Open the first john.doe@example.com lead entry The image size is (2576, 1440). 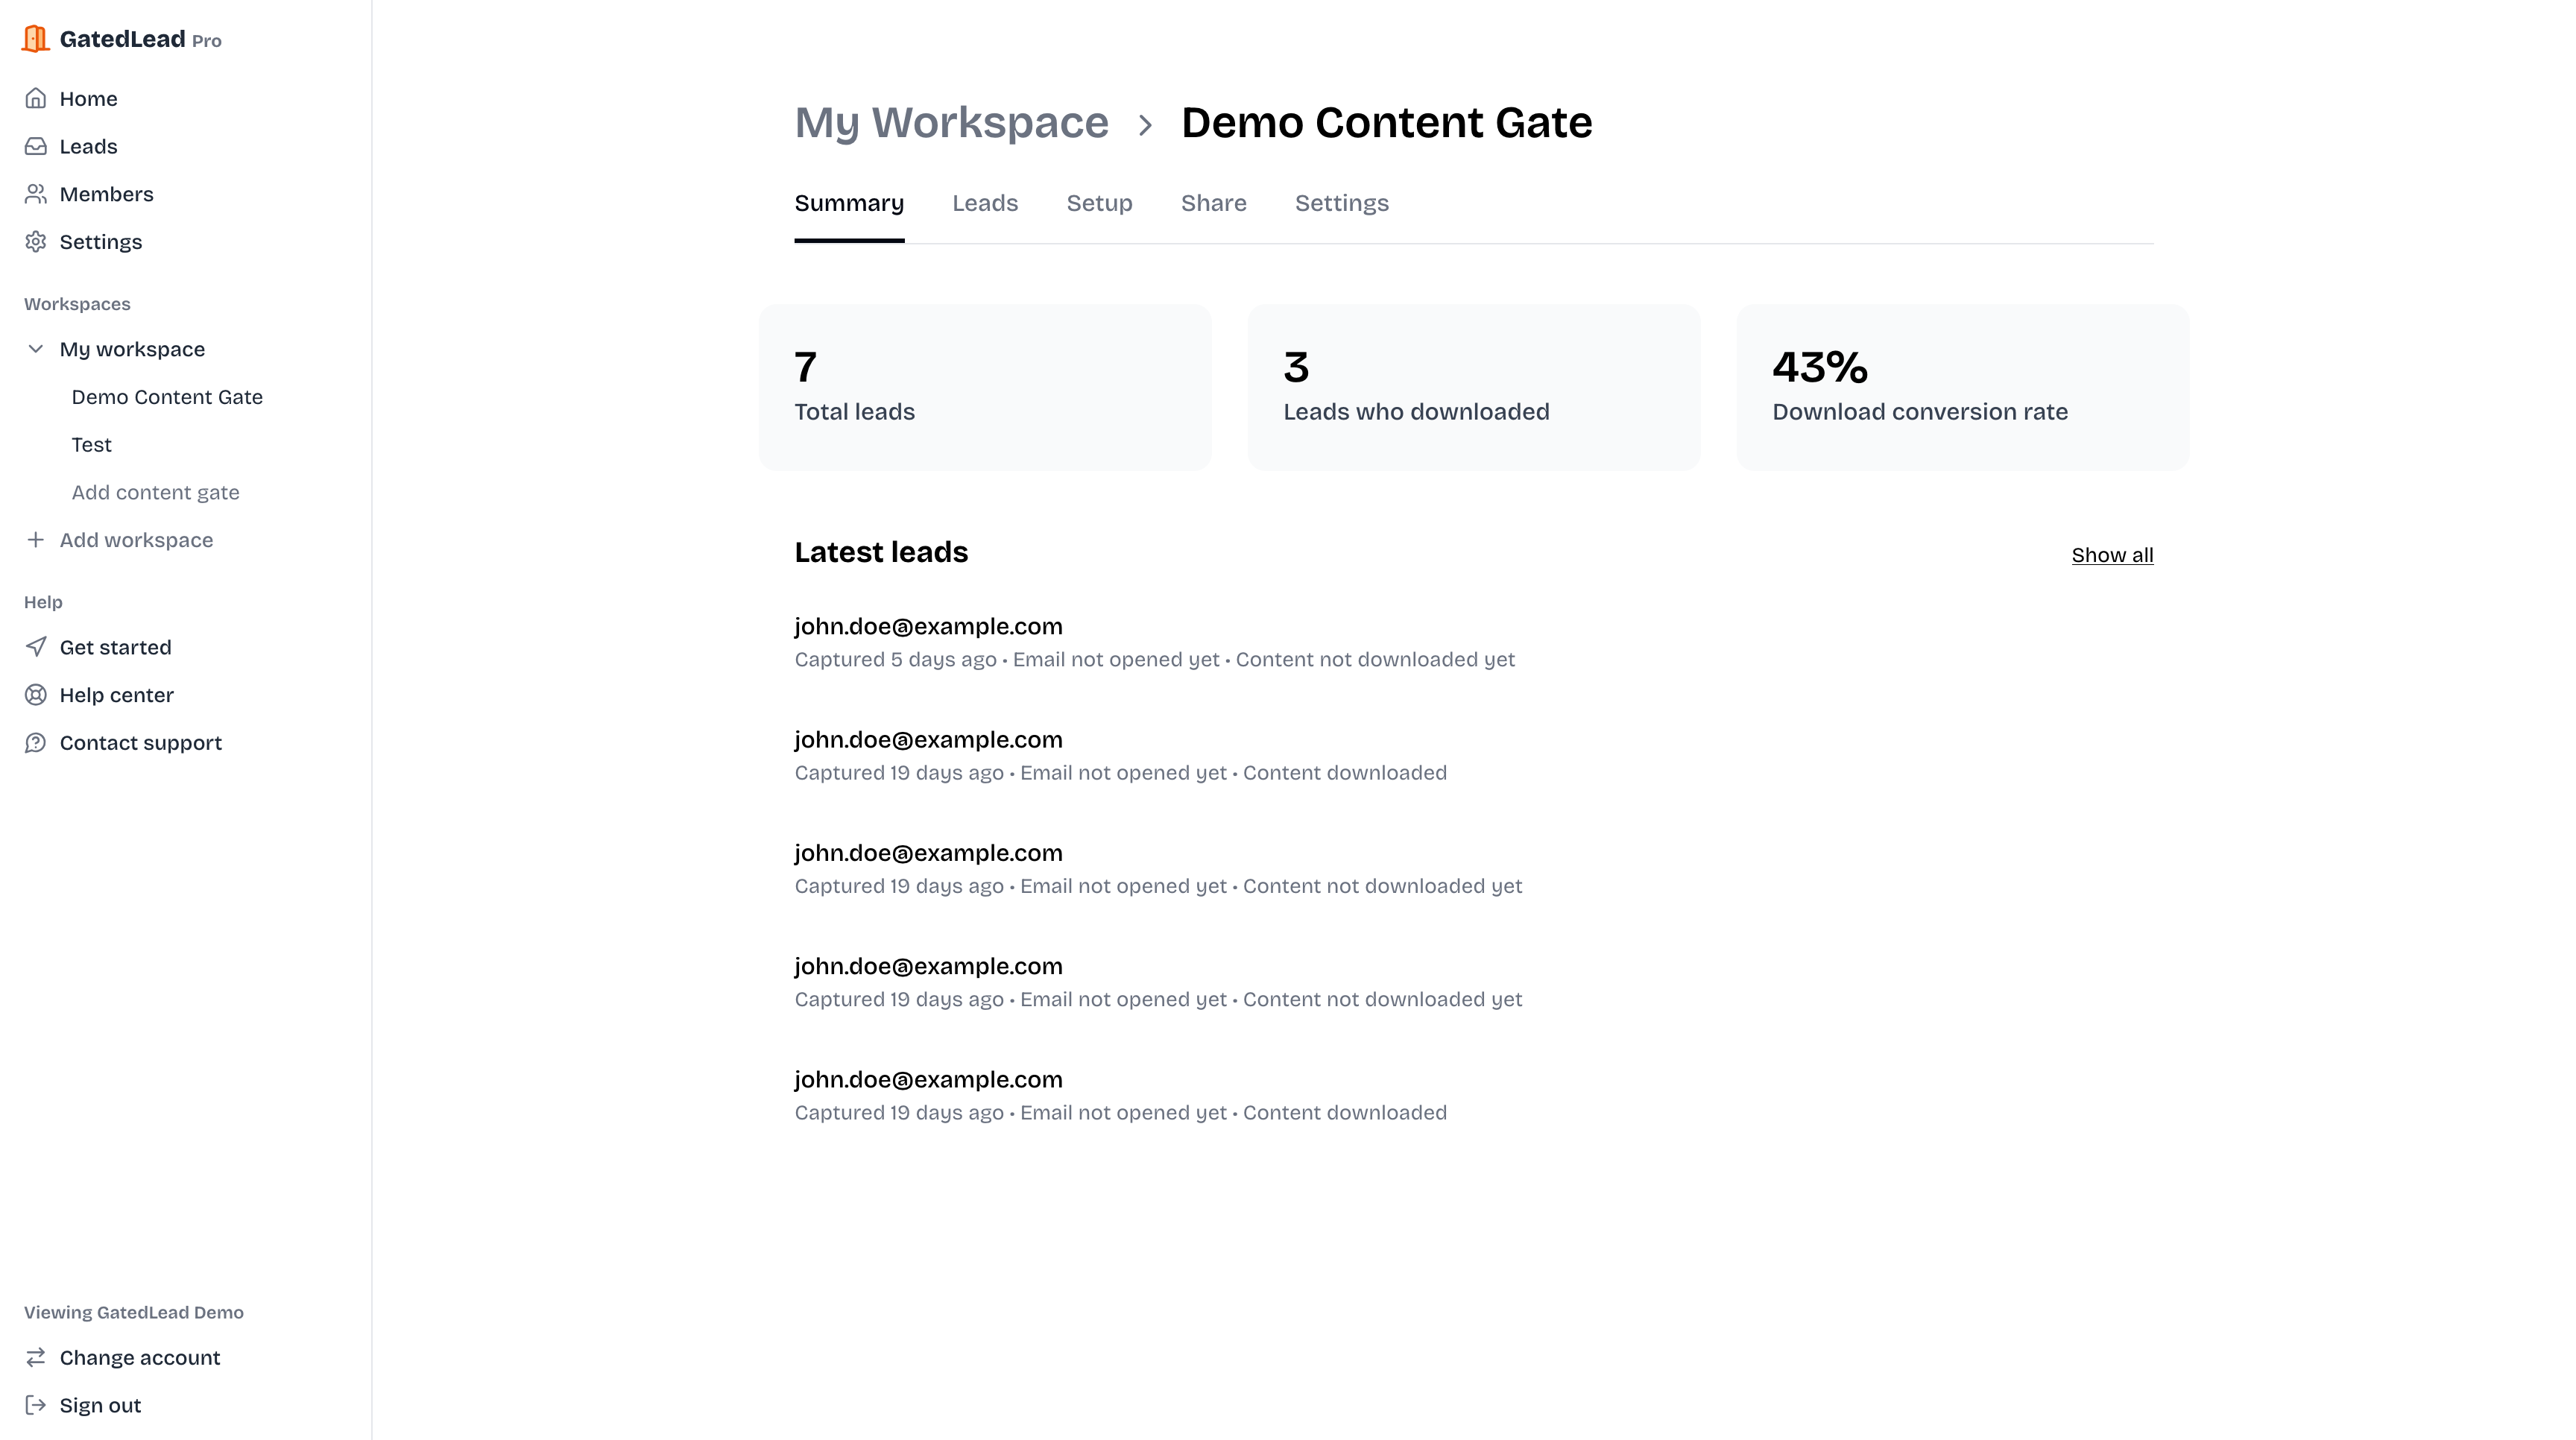coord(928,627)
